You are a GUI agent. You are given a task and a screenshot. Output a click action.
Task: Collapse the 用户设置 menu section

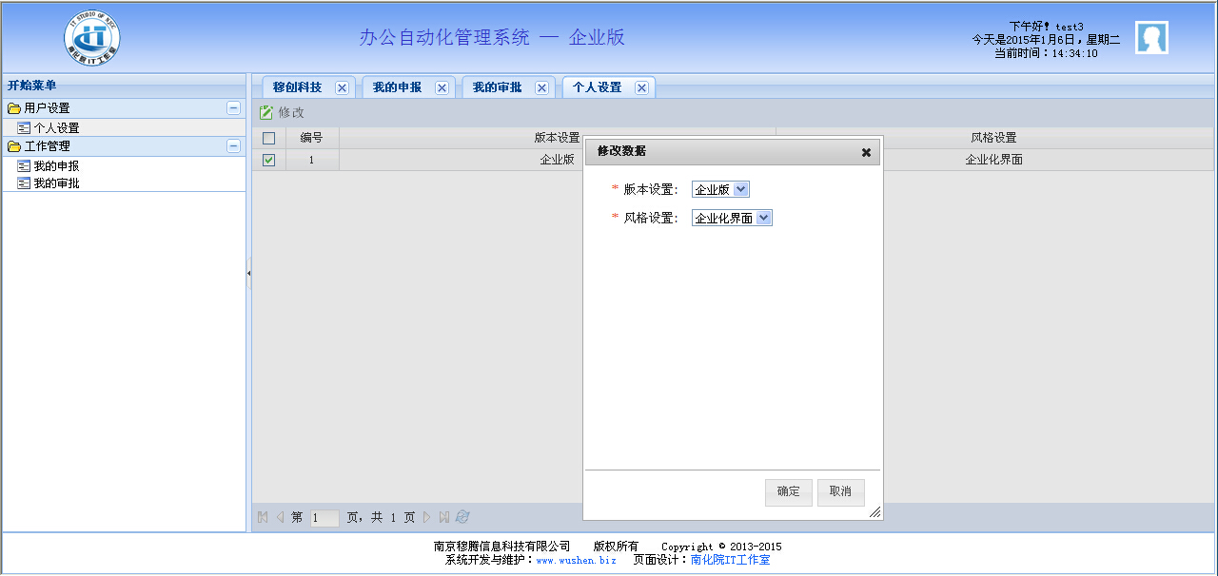point(233,108)
